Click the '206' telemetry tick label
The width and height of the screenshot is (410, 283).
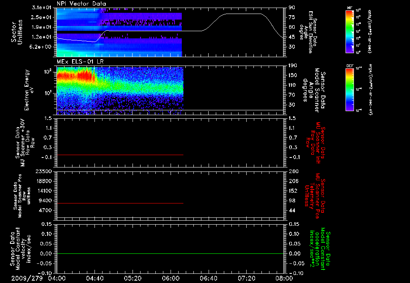point(293,181)
